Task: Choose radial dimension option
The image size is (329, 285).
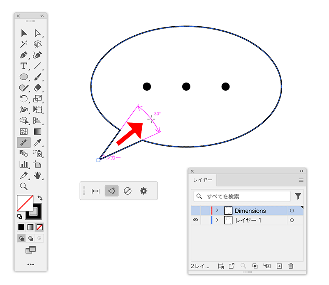Action: pos(127,191)
